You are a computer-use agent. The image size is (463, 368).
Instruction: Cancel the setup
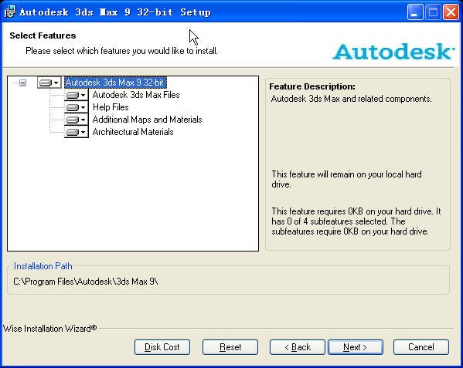(421, 347)
